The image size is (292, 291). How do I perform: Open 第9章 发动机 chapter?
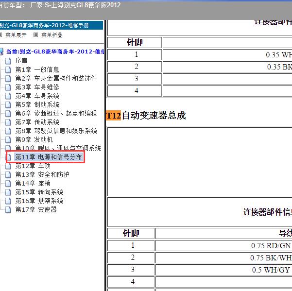(x=34, y=139)
